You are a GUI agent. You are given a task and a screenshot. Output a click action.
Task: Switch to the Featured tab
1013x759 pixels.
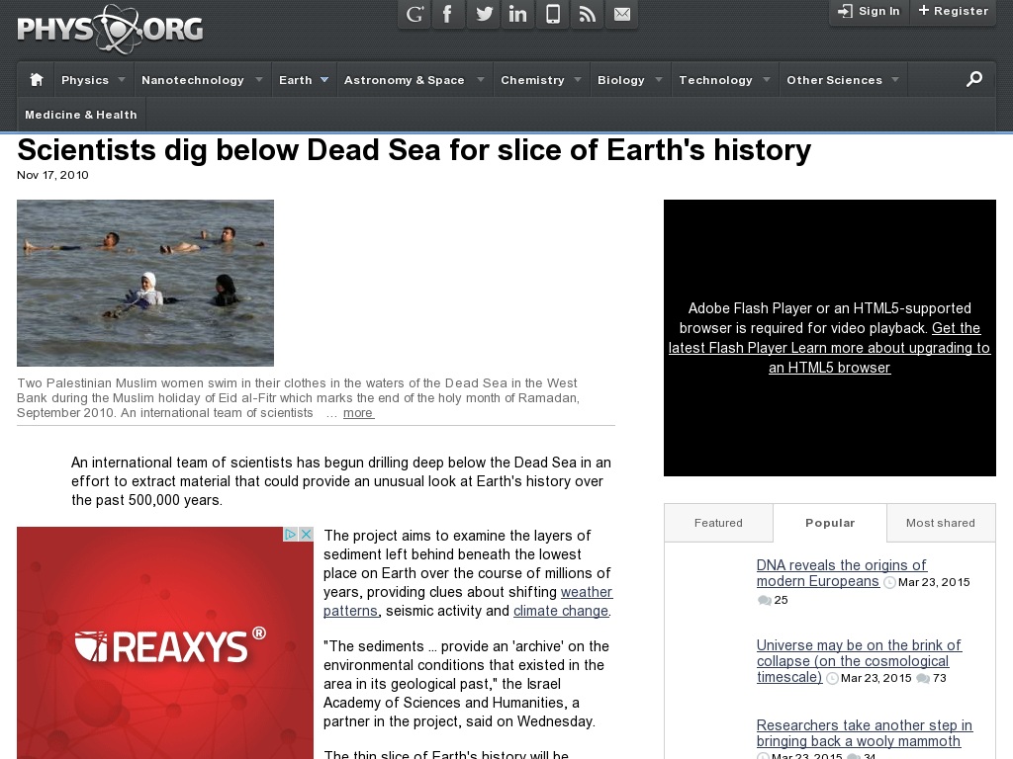pyautogui.click(x=718, y=523)
